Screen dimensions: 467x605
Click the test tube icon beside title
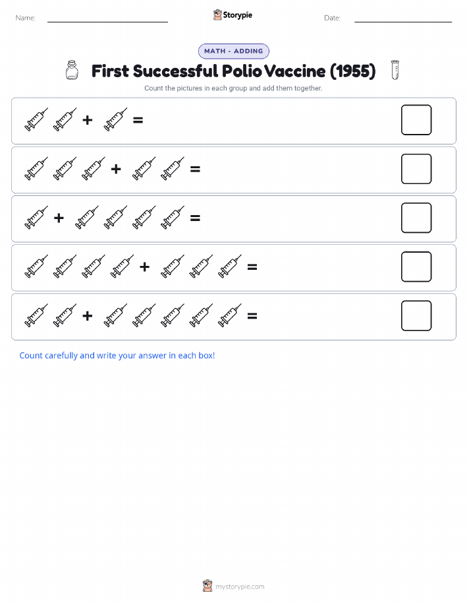[x=395, y=70]
